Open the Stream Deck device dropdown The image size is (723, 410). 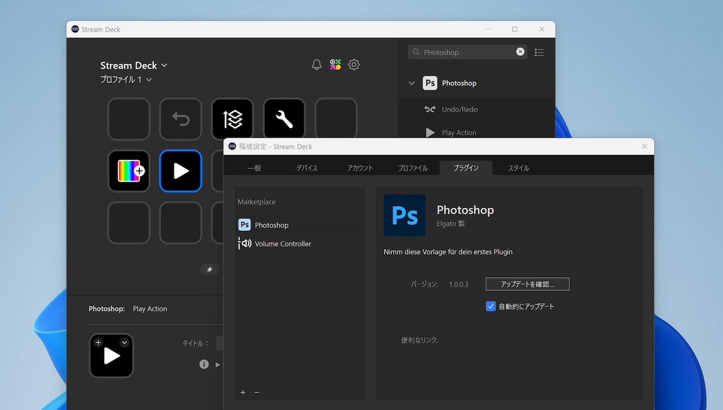[x=134, y=66]
